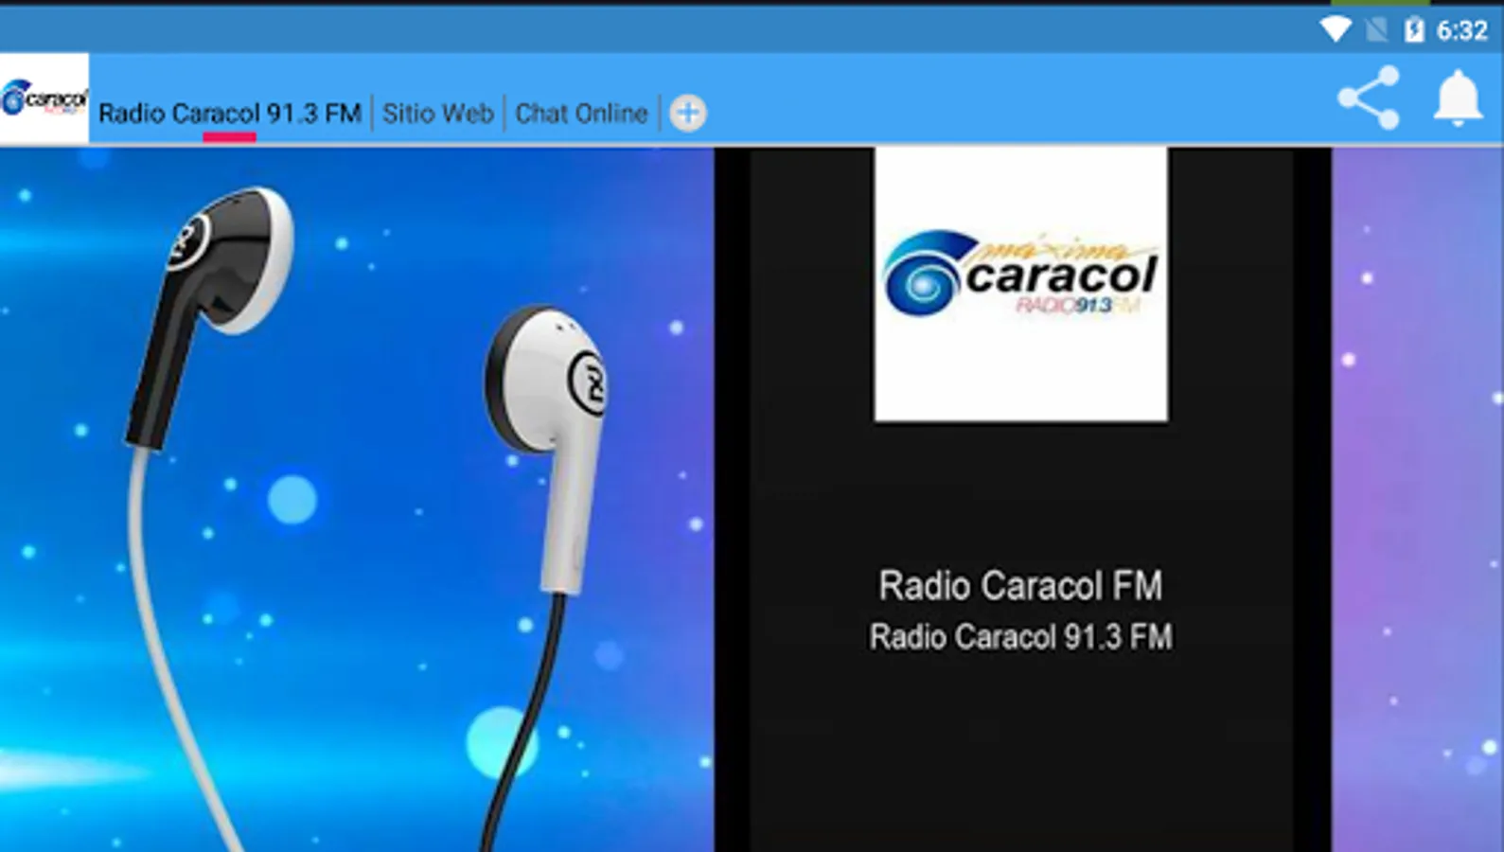Tap the Caracol app logo in header
The image size is (1504, 852).
pos(44,98)
